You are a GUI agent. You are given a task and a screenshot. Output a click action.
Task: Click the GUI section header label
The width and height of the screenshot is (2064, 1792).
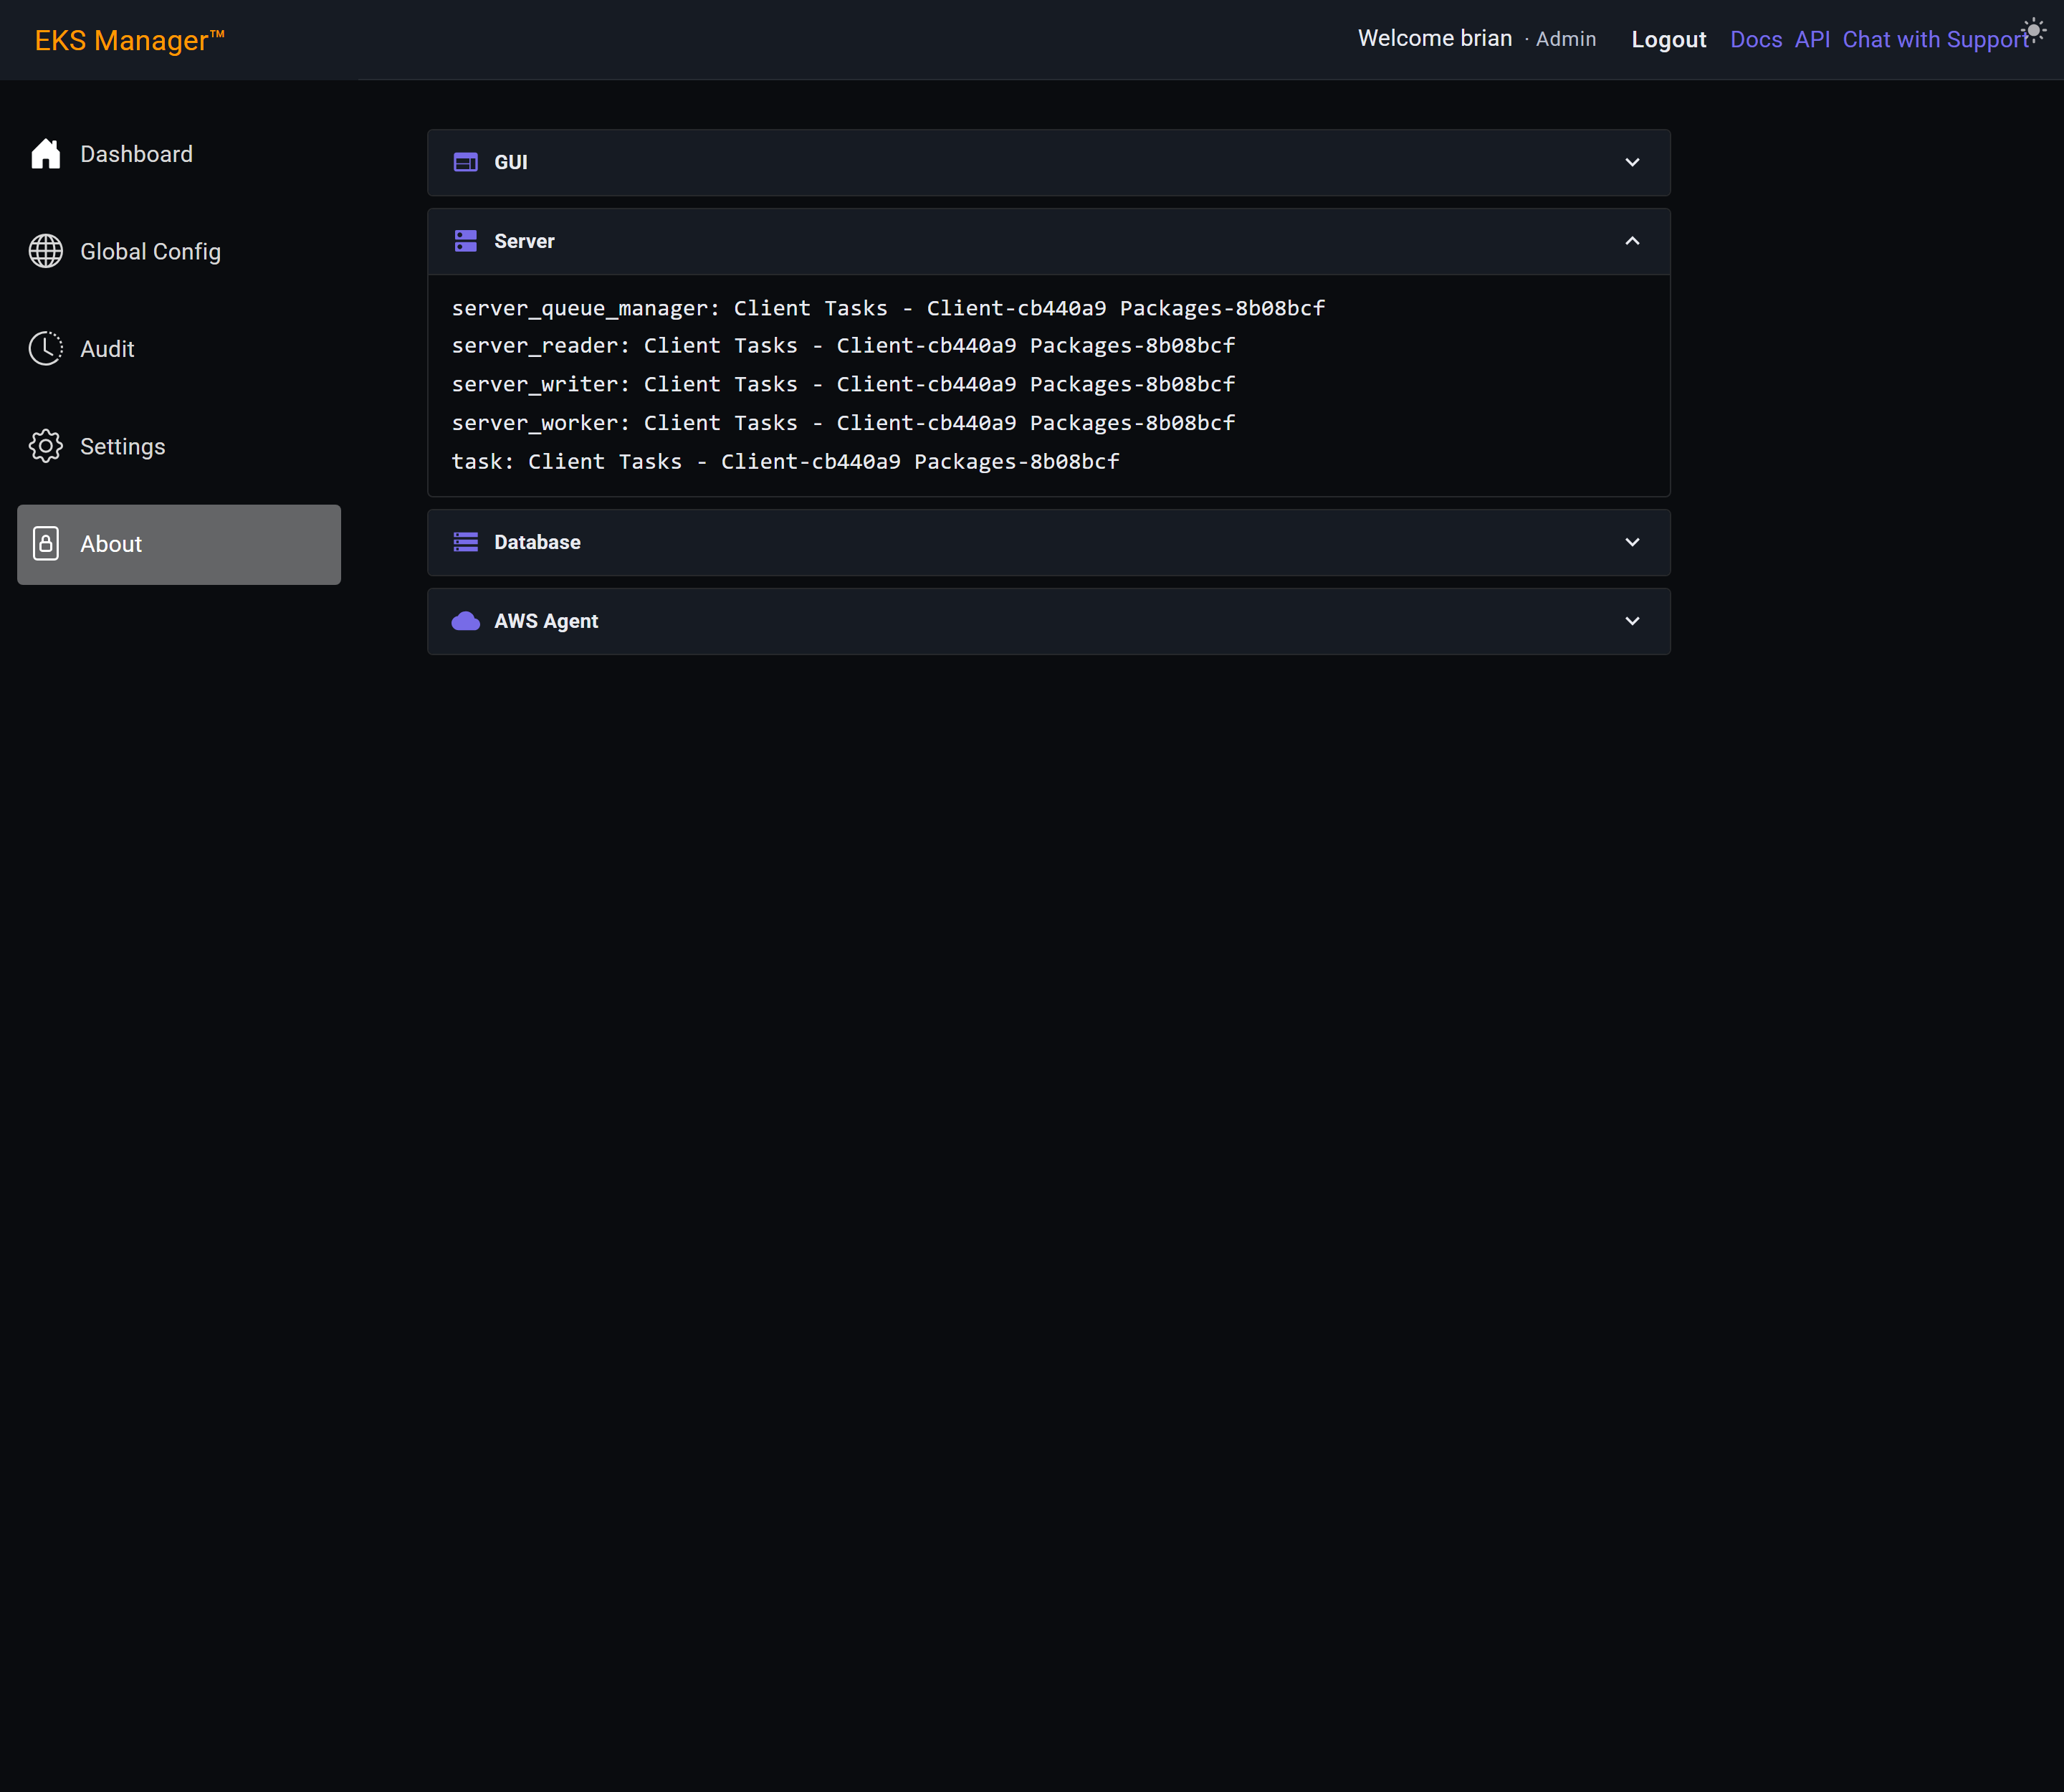click(x=510, y=162)
